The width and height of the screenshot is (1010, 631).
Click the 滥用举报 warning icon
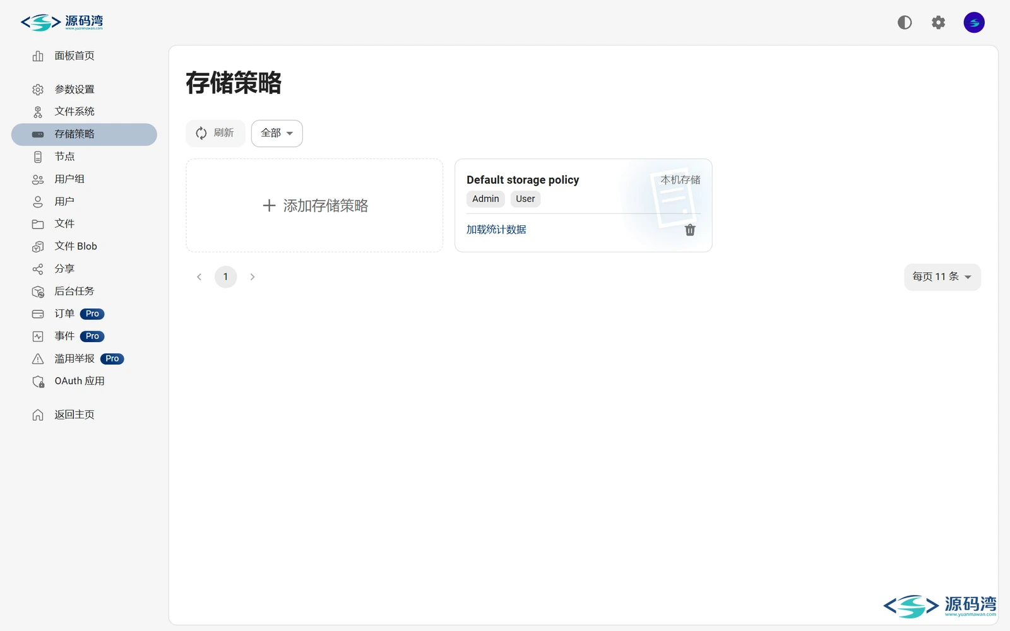(x=38, y=359)
